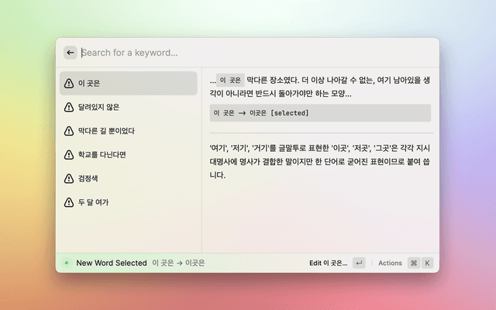Click the warning icon beside 막다른 길 뿐이었다
The image size is (496, 310).
coord(69,131)
